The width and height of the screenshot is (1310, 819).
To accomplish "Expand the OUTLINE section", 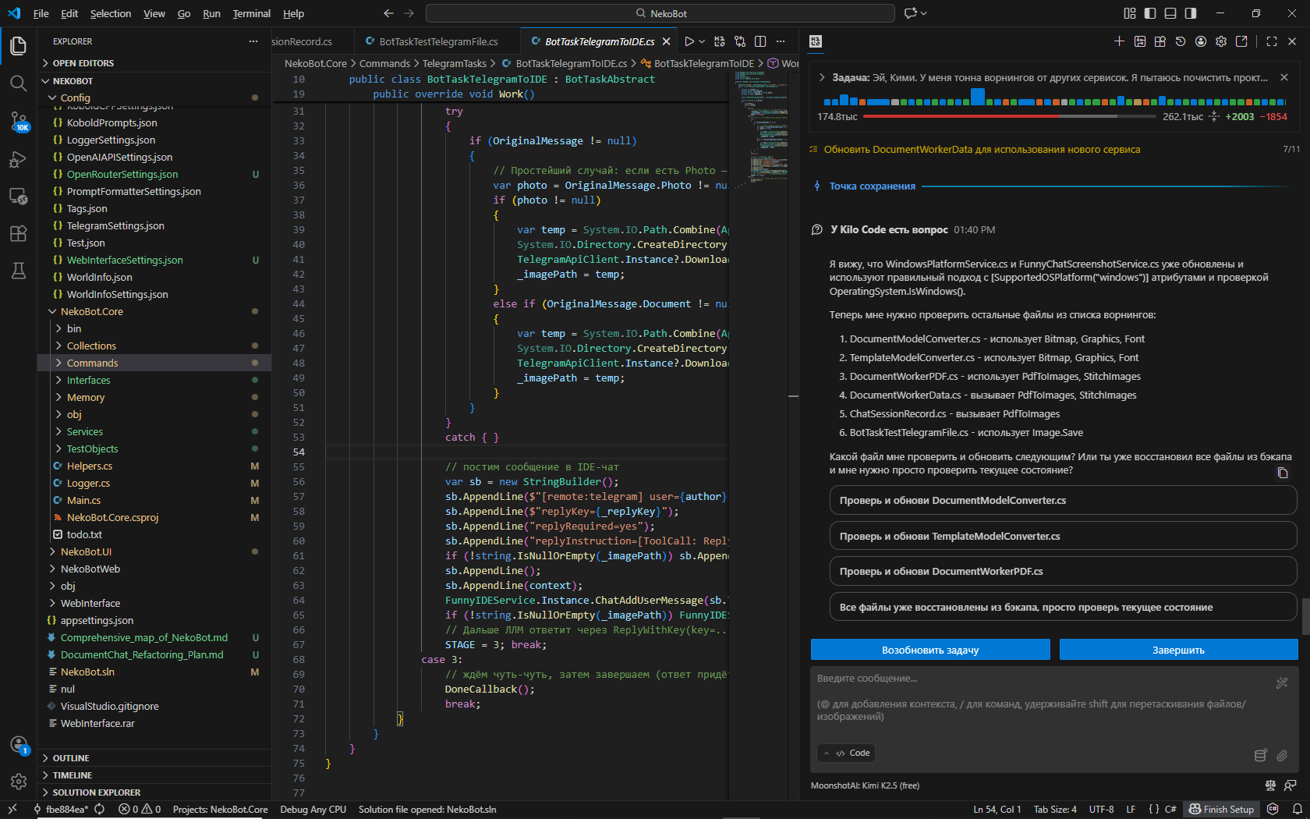I will (x=71, y=758).
